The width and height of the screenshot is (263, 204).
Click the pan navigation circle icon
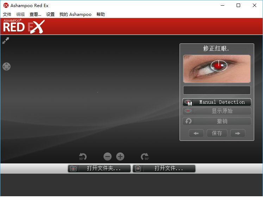pyautogui.click(x=7, y=66)
